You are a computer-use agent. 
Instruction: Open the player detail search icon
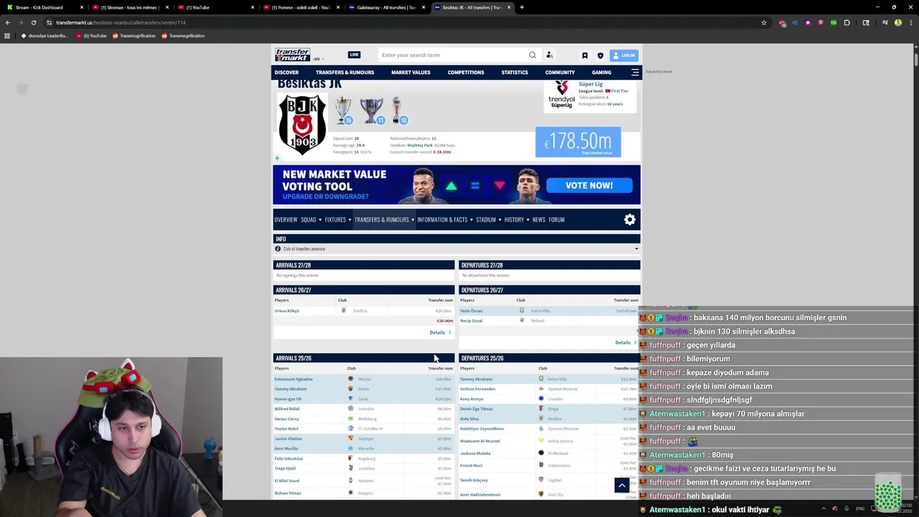[x=549, y=55]
